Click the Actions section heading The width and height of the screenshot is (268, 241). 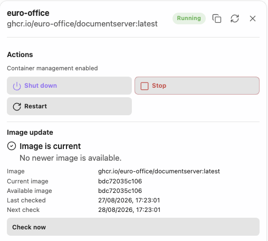click(x=20, y=54)
